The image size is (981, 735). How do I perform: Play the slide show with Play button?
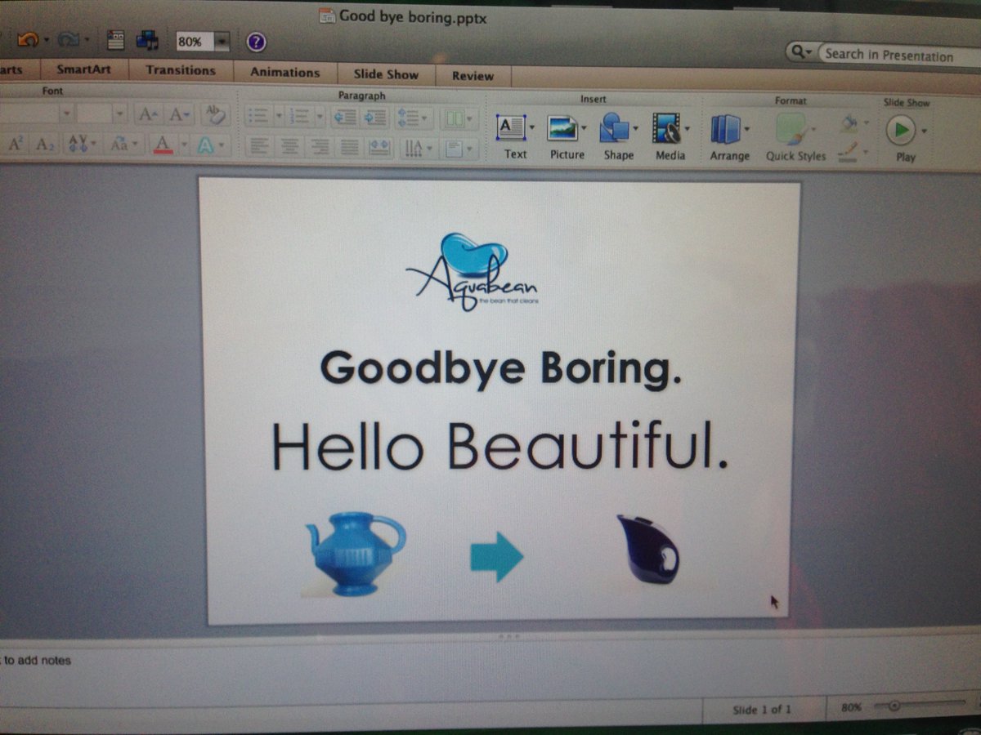click(x=902, y=130)
